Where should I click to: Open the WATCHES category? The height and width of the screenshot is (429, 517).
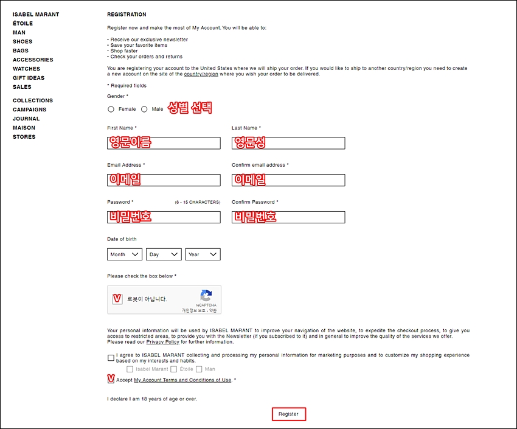(26, 69)
